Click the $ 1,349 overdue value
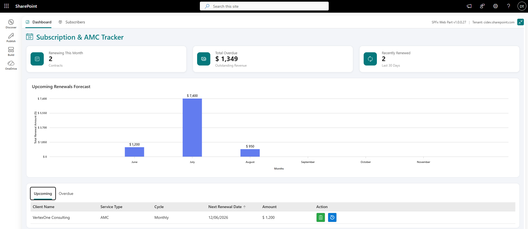Viewport: 528px width, 229px height. [227, 59]
